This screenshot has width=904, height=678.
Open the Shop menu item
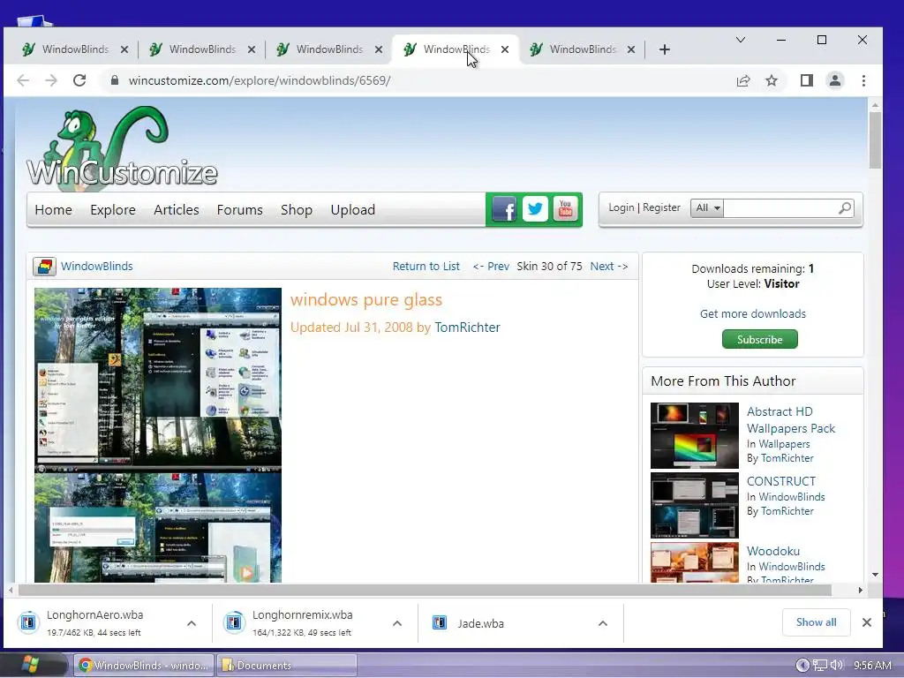pyautogui.click(x=297, y=210)
